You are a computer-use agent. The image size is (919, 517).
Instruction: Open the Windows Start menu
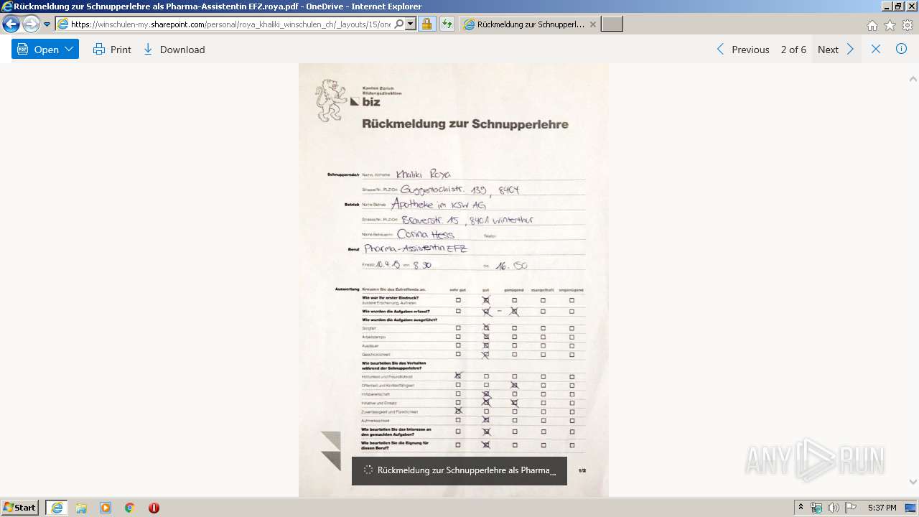[20, 508]
